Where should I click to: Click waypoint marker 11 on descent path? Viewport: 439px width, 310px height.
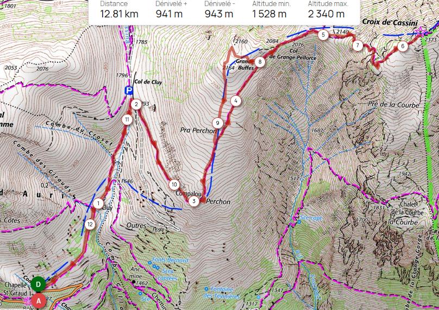pyautogui.click(x=127, y=120)
